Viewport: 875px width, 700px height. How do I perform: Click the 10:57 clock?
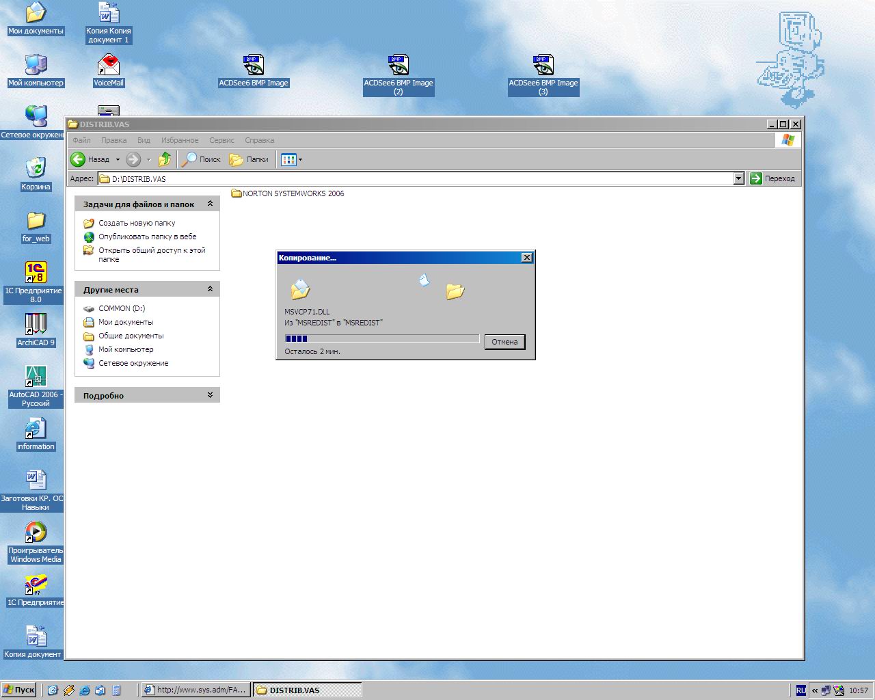[x=859, y=690]
